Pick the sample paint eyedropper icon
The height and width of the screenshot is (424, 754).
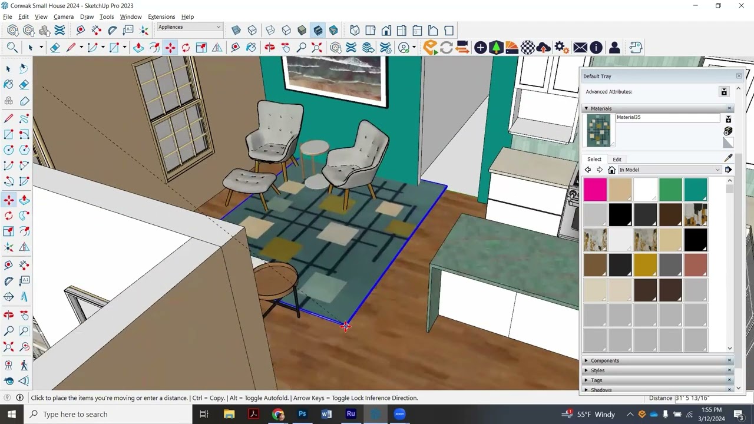coord(728,158)
